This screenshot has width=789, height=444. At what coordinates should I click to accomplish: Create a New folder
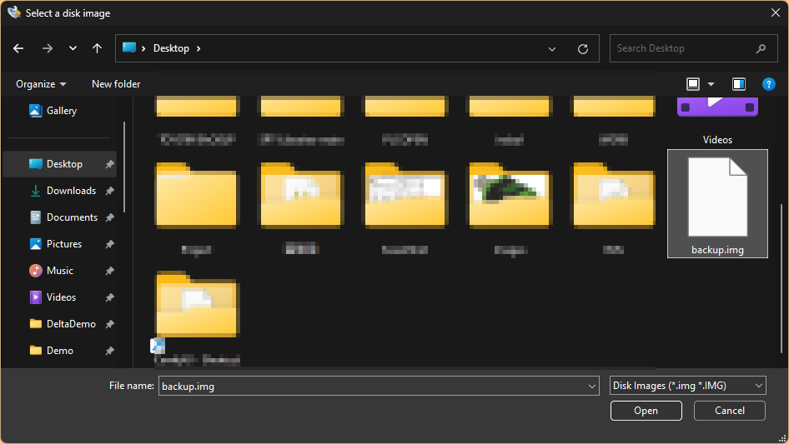click(x=116, y=84)
